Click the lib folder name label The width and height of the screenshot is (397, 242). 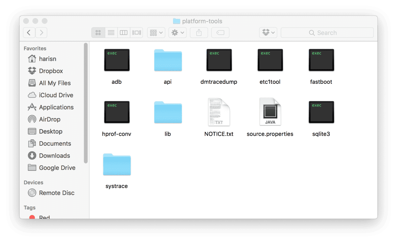pos(168,134)
